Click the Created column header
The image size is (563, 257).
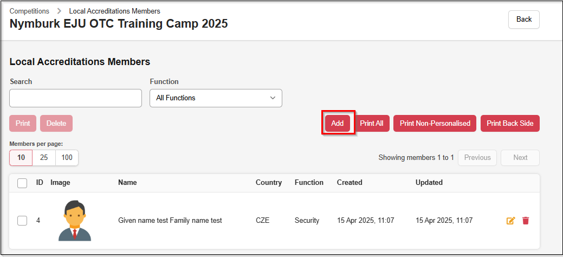(350, 183)
